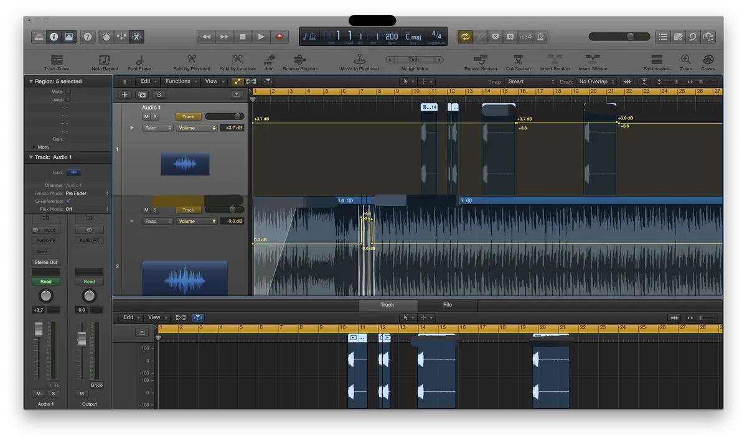The image size is (747, 441).
Task: Click the Spot Erase tool icon
Action: click(139, 59)
